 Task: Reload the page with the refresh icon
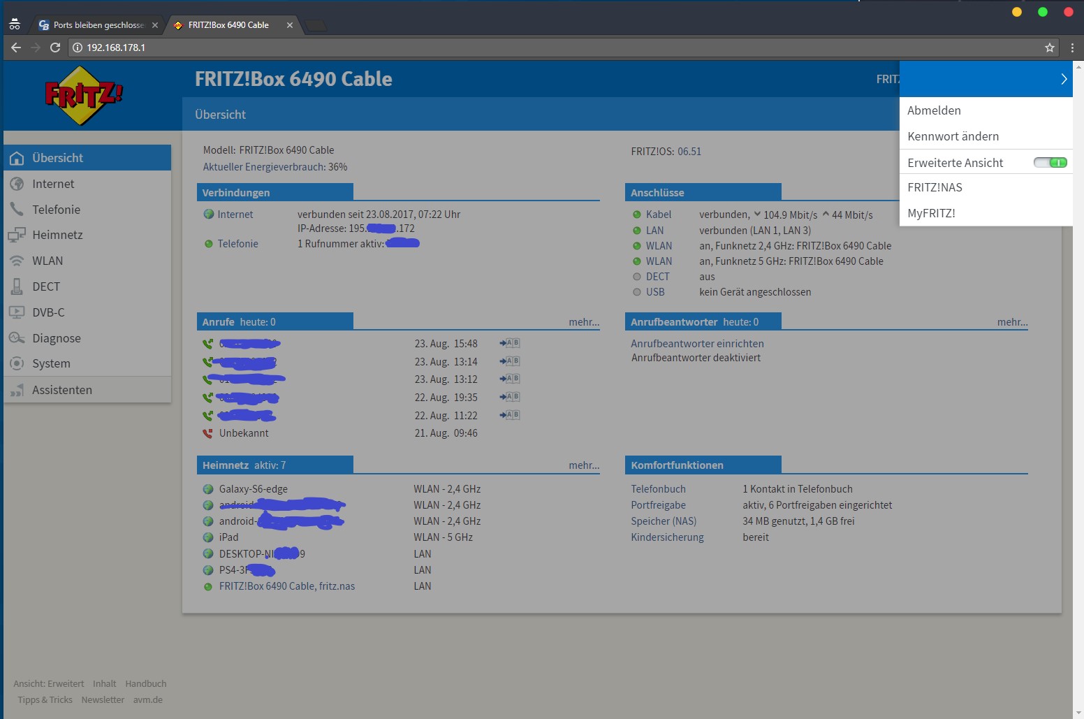pos(55,48)
